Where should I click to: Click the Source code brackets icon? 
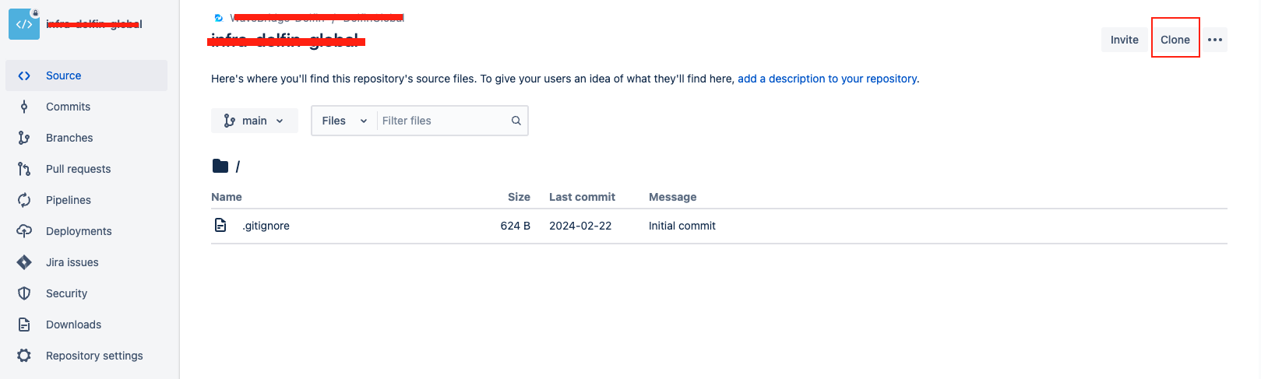tap(24, 75)
